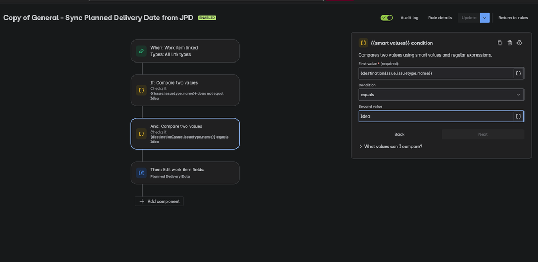Toggle the rule enabled switch

(387, 18)
